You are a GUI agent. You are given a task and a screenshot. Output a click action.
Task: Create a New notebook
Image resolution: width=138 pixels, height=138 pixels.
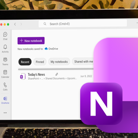click(31, 41)
